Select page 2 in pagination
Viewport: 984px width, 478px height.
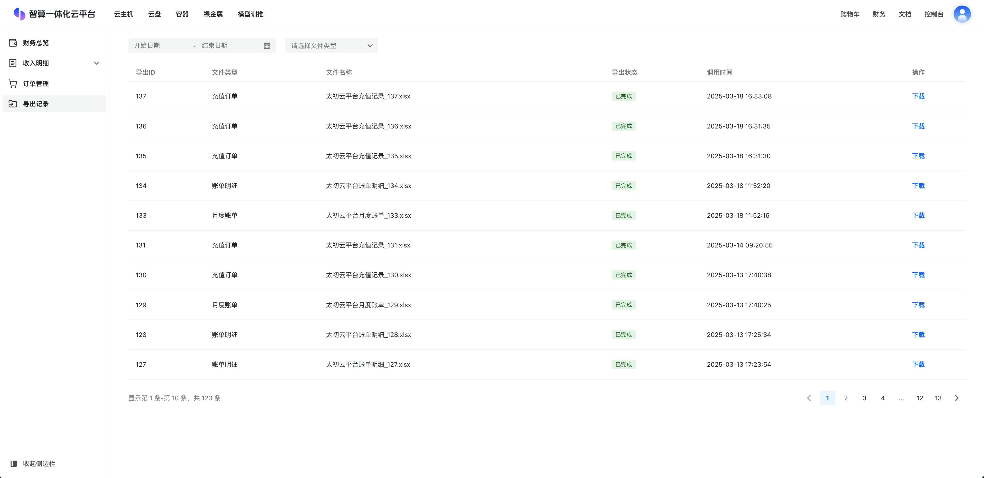pos(846,398)
